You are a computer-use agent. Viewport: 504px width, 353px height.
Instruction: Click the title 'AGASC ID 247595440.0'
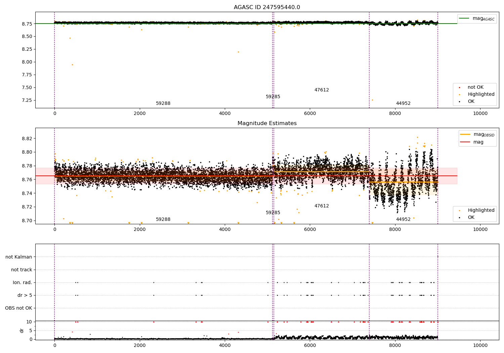click(267, 7)
